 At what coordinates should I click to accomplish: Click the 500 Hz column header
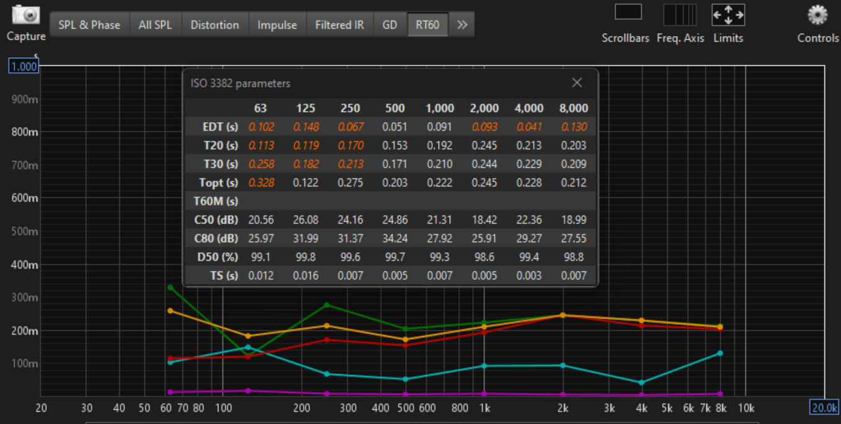(x=395, y=108)
